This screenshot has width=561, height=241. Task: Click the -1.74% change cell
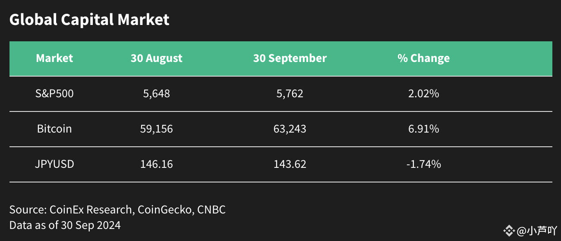(424, 164)
